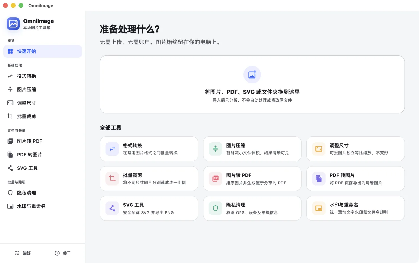Click description 在常用图片格式之间批量转换
The height and width of the screenshot is (263, 419).
point(150,153)
